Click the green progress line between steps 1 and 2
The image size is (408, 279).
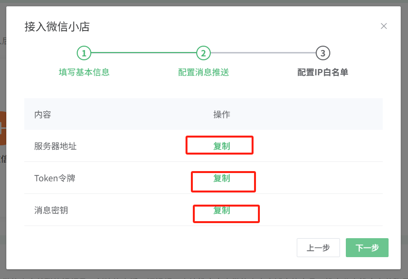coord(144,53)
